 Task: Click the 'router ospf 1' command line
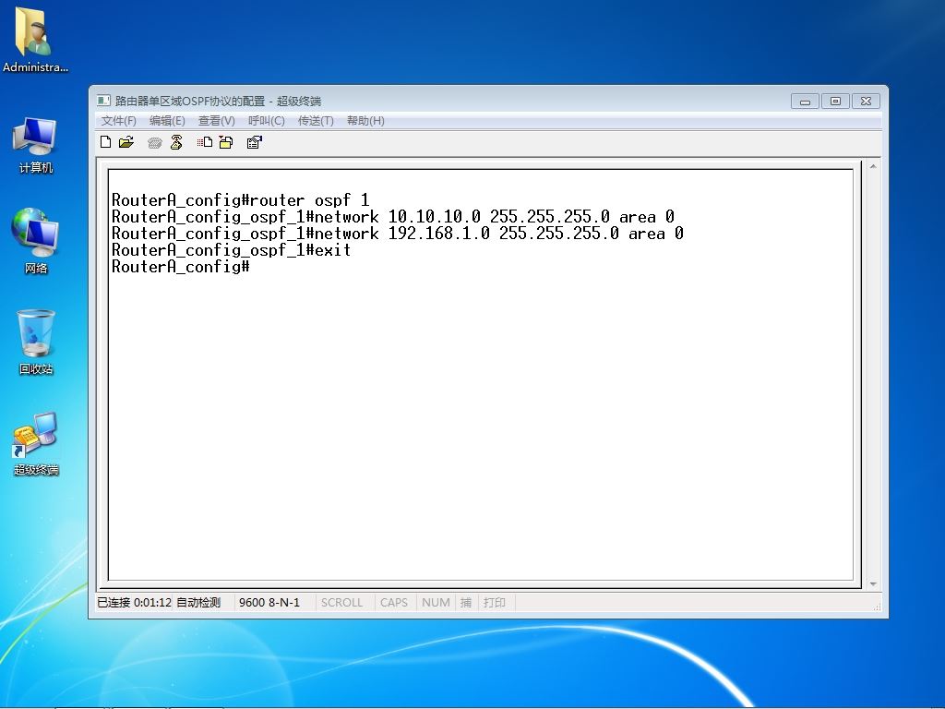click(x=240, y=200)
